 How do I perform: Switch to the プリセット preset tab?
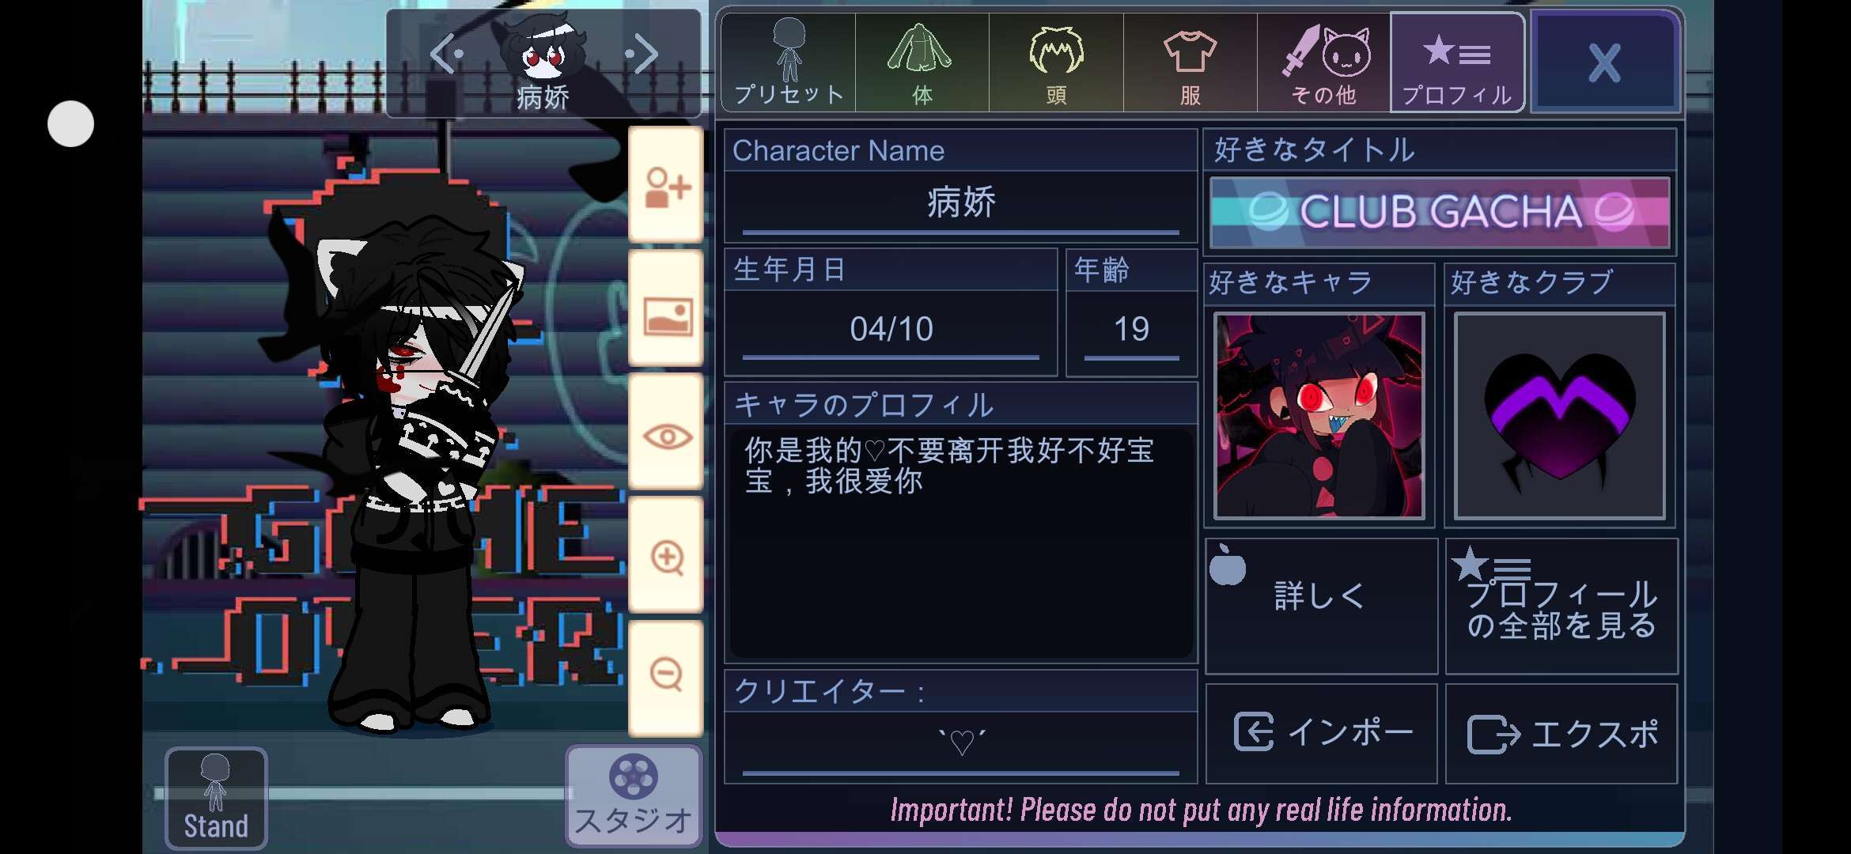coord(789,62)
